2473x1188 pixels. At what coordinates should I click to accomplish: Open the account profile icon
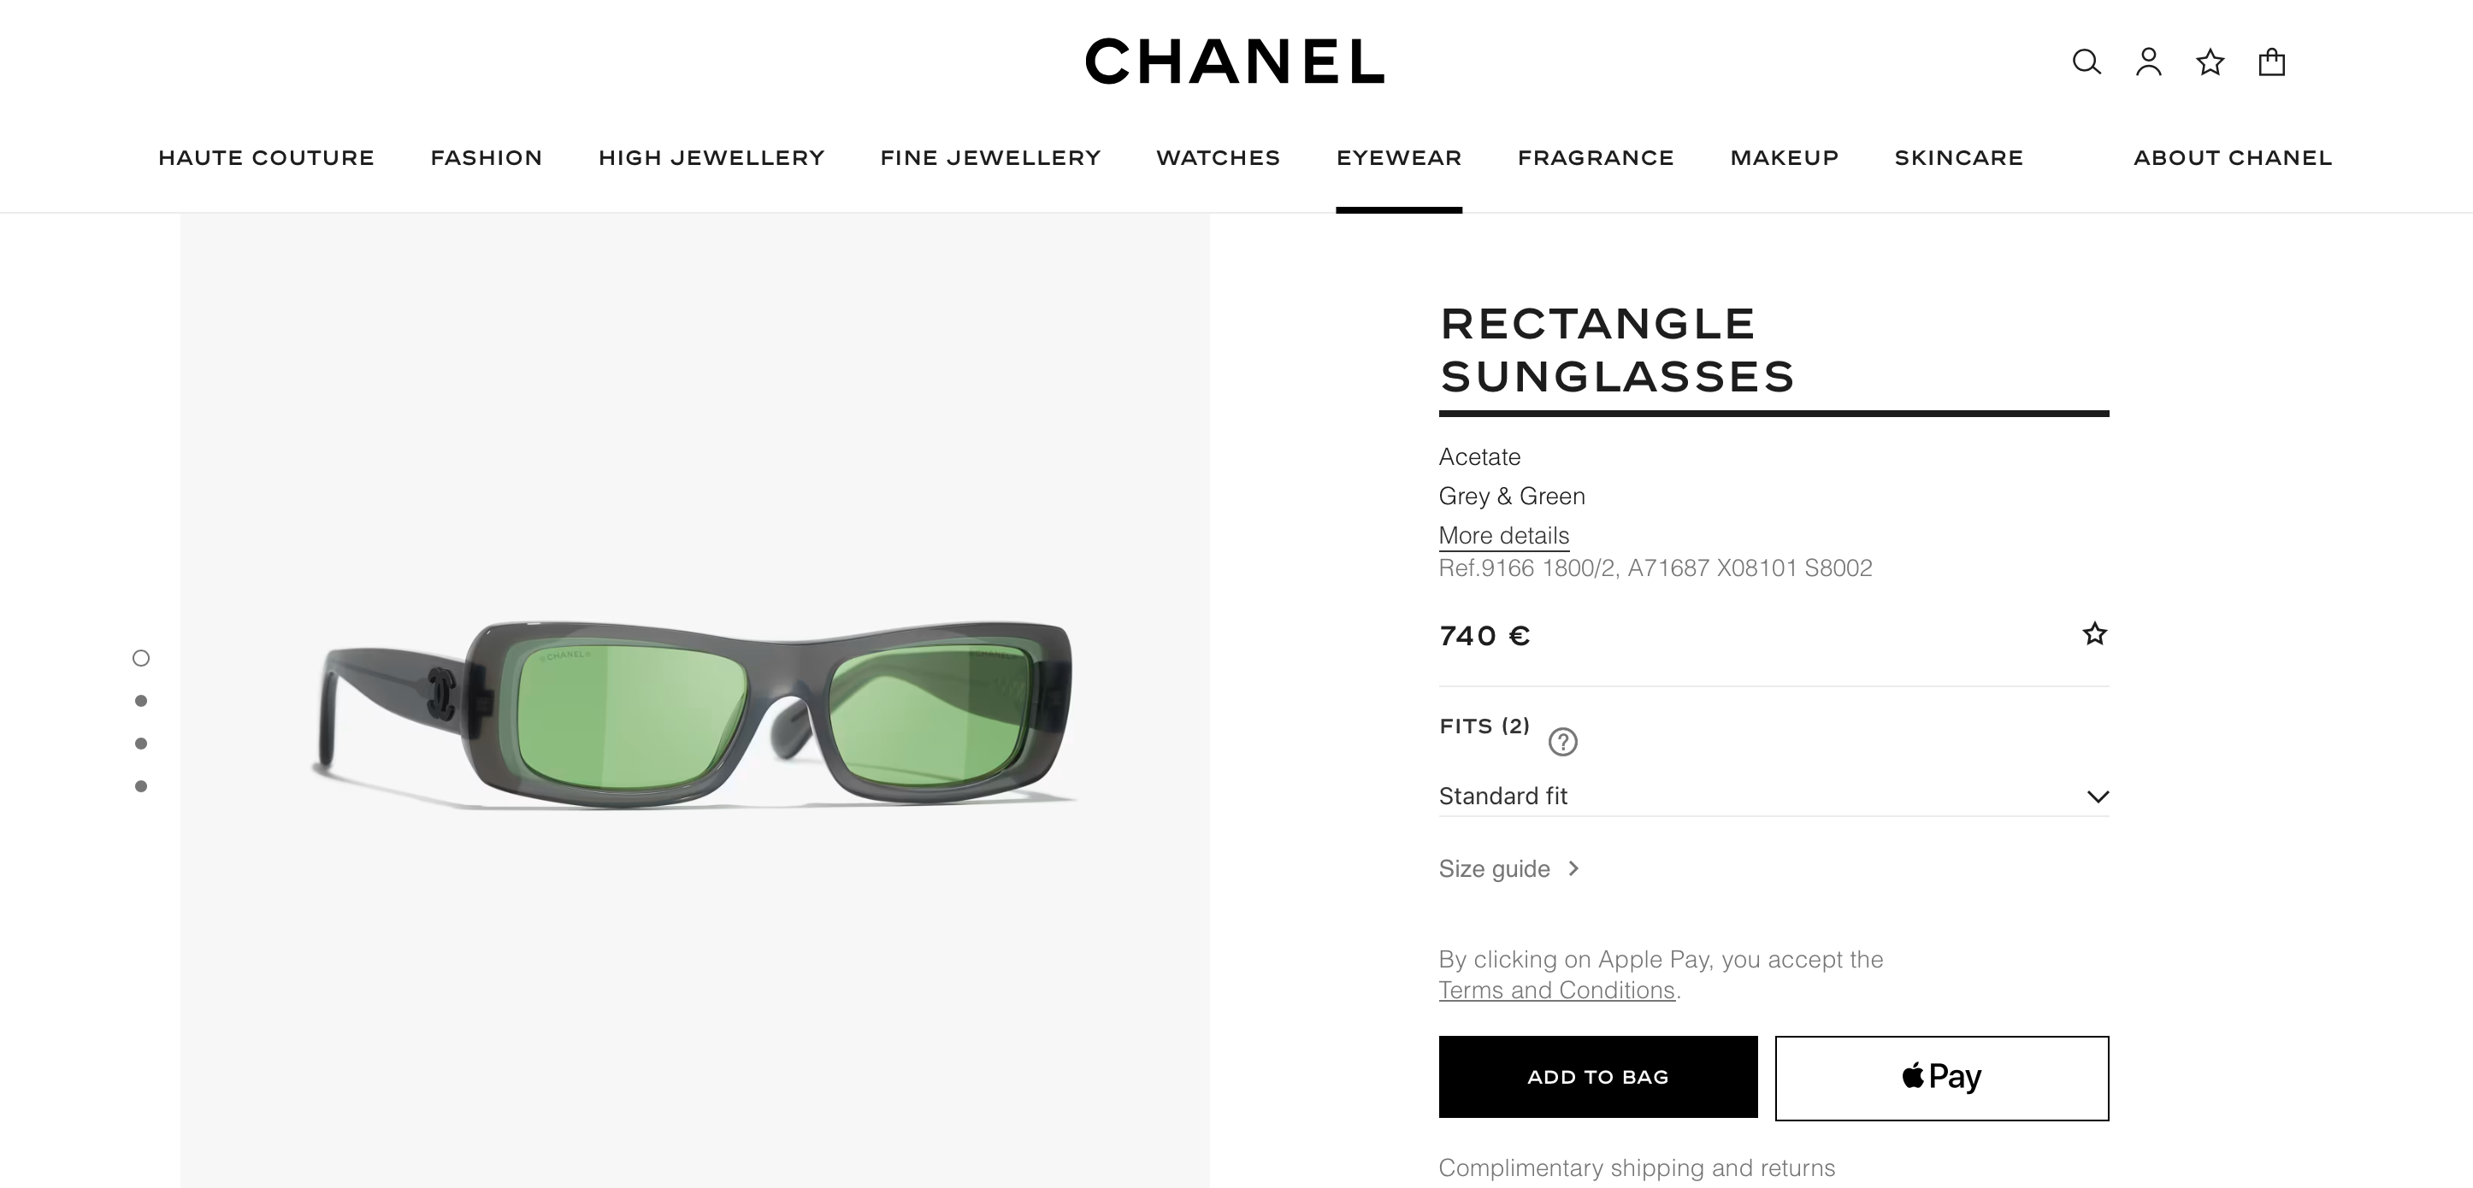(2149, 62)
